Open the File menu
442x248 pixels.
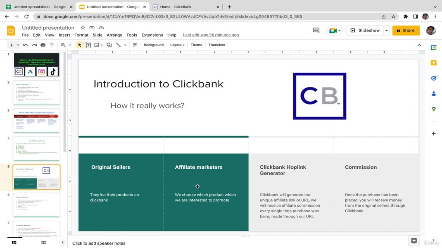25,35
